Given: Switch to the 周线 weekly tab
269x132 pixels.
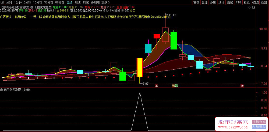Looking at the screenshot, I should [x=78, y=2].
